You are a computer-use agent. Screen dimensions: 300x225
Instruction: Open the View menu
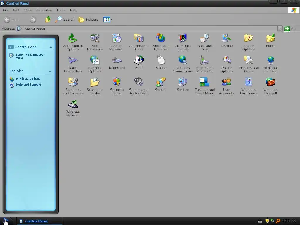click(x=28, y=10)
